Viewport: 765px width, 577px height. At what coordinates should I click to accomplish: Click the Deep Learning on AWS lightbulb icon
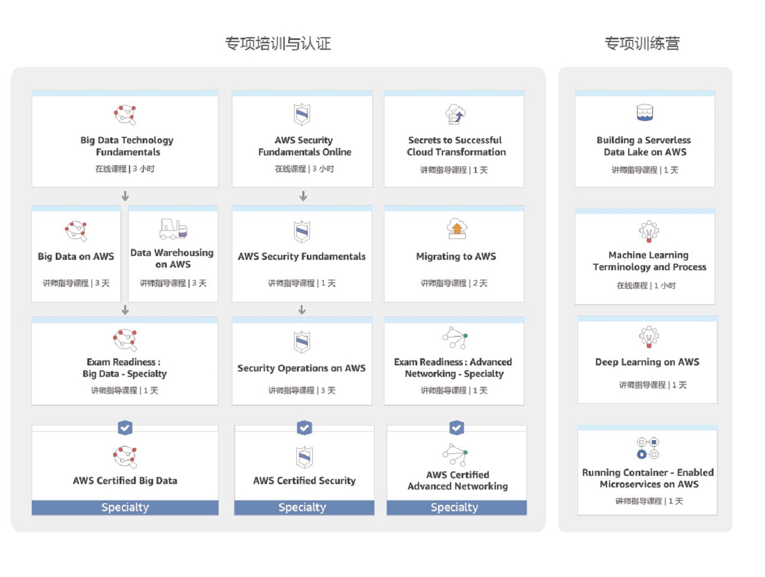pyautogui.click(x=649, y=337)
